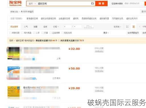Open related search 虚拟主机香港空间
The image size is (146, 108).
click(48, 18)
